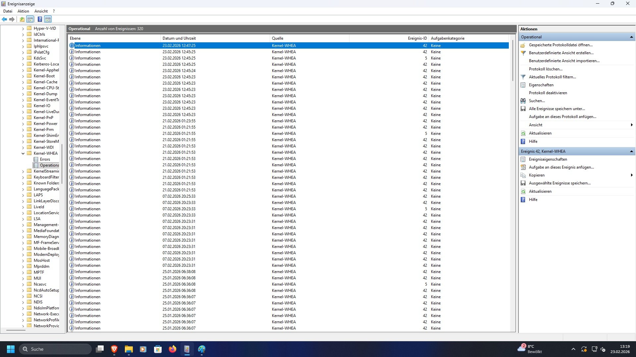636x357 pixels.
Task: Collapse the Operational actions section
Action: (631, 37)
